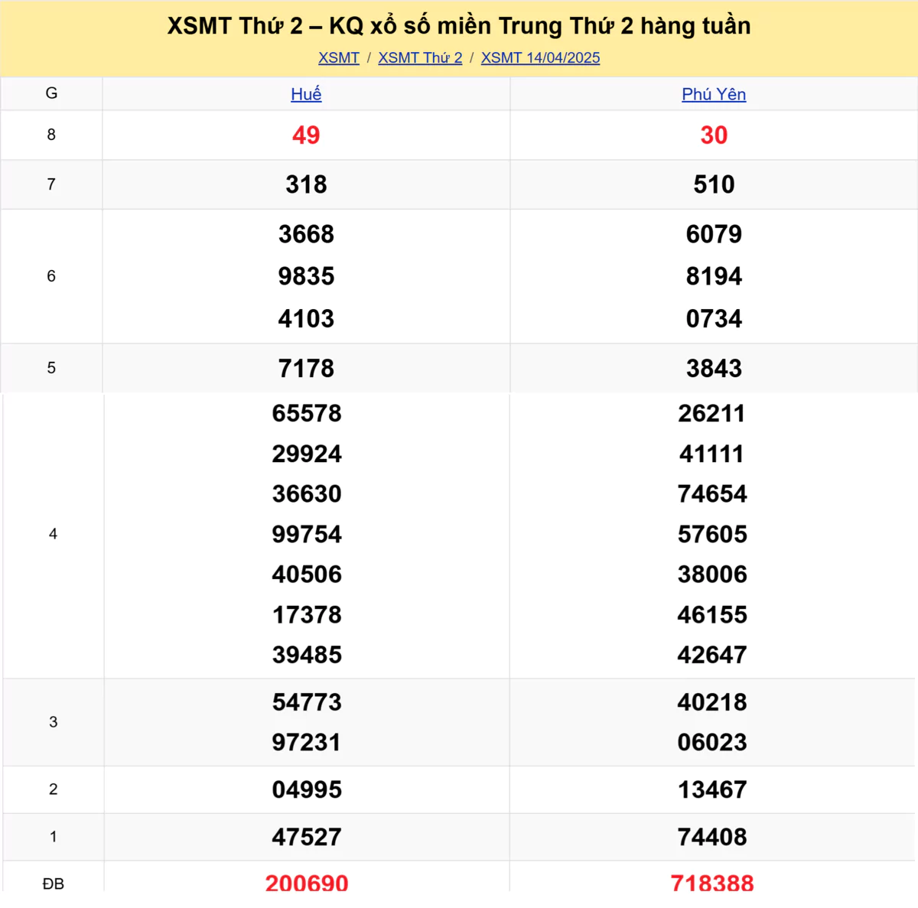
Task: Click the number 97231
Action: click(x=307, y=742)
